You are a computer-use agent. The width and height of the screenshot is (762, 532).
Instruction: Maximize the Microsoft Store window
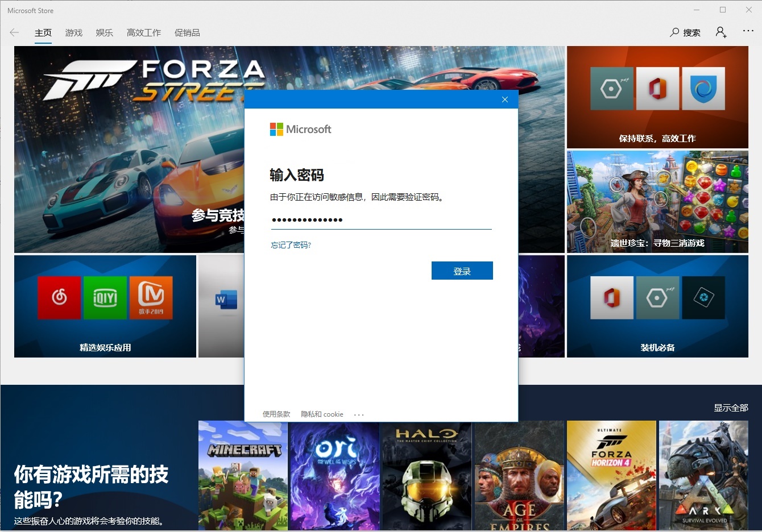[723, 10]
